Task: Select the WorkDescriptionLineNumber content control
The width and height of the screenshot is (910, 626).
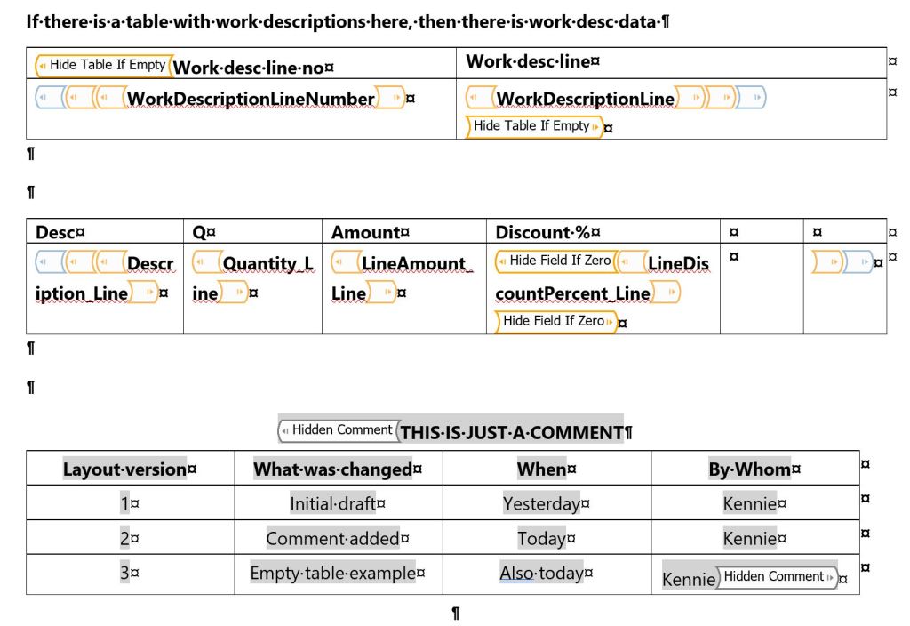Action: (251, 99)
